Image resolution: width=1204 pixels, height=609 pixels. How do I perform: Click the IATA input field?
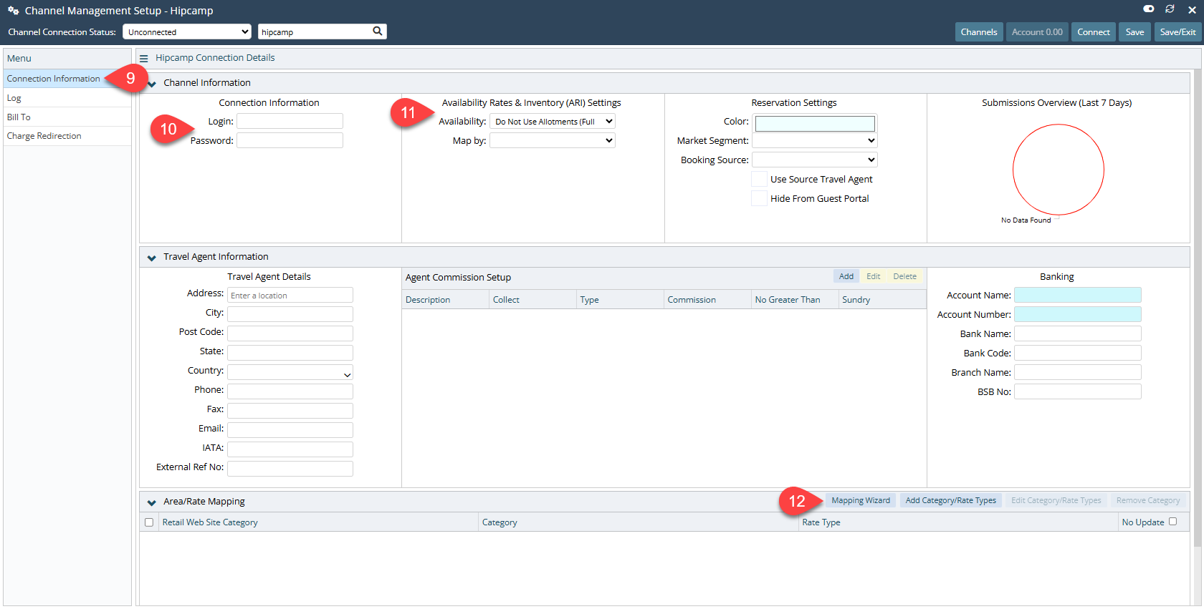click(x=290, y=449)
